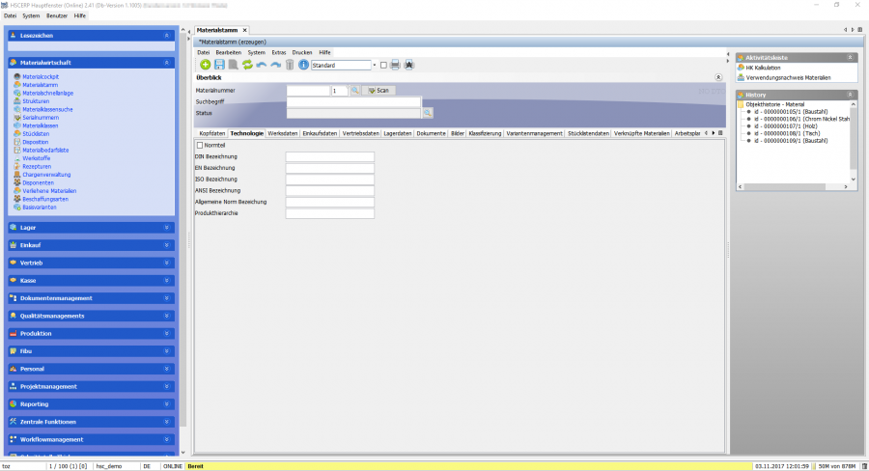
Task: Expand the Produktion sidebar section
Action: pyautogui.click(x=91, y=333)
